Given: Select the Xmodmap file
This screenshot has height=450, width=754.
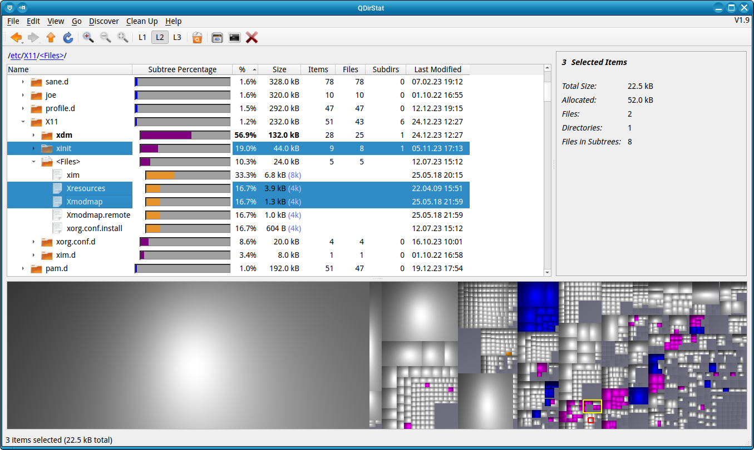Looking at the screenshot, I should click(238, 202).
